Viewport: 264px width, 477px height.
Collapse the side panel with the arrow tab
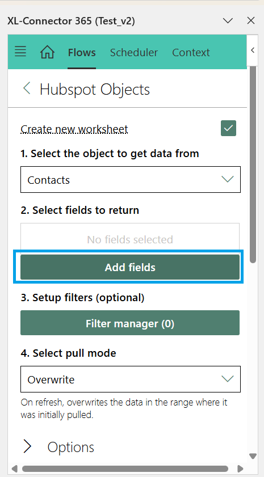click(x=253, y=50)
